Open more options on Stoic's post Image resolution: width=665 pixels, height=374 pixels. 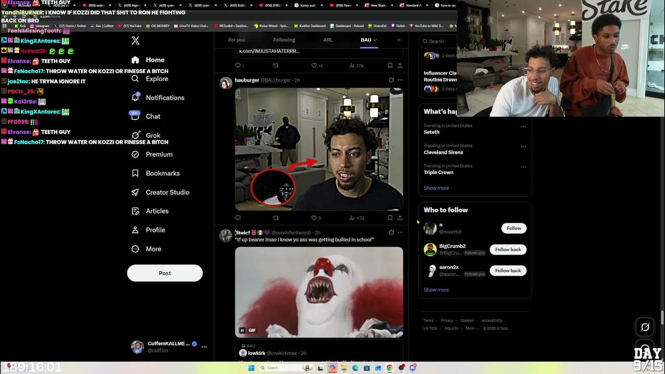(400, 232)
